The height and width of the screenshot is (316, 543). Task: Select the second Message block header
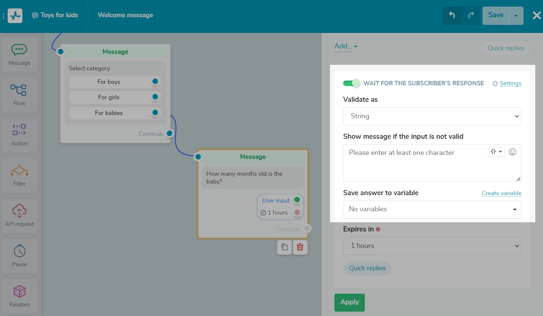click(253, 157)
